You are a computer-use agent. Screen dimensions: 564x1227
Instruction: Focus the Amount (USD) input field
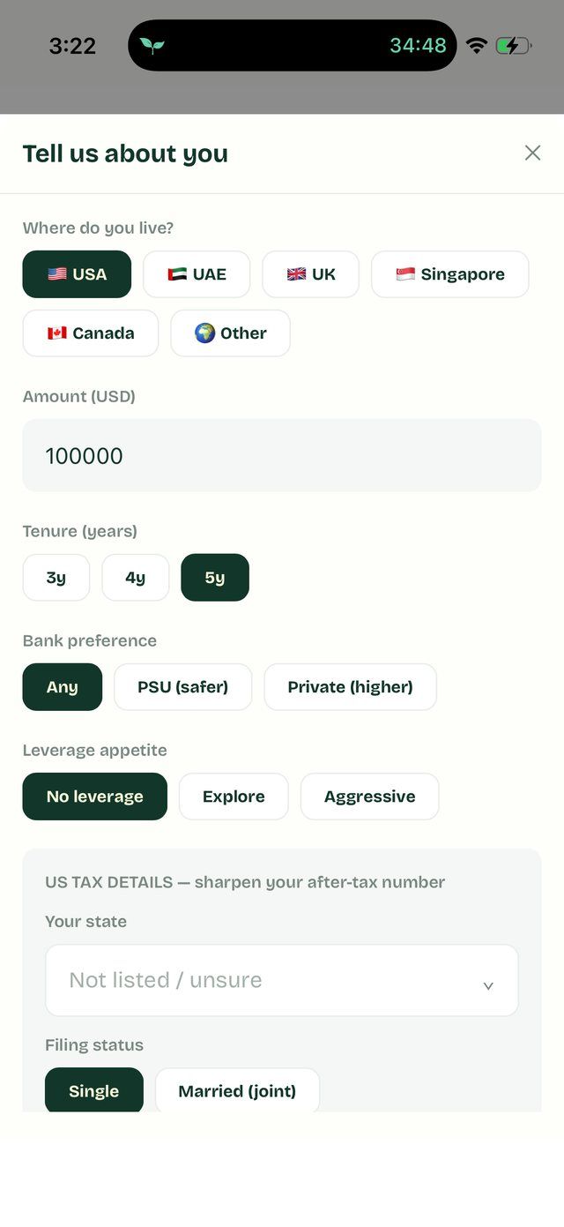tap(282, 455)
